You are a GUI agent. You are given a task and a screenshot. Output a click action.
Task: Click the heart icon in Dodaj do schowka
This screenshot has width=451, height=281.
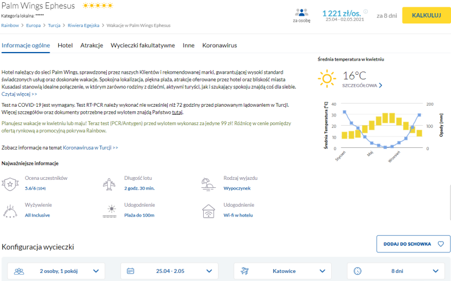coord(441,244)
